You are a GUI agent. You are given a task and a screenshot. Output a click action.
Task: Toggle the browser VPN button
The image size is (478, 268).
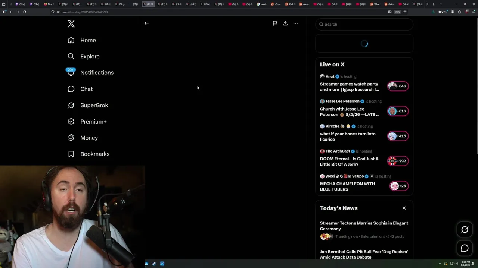(x=443, y=12)
